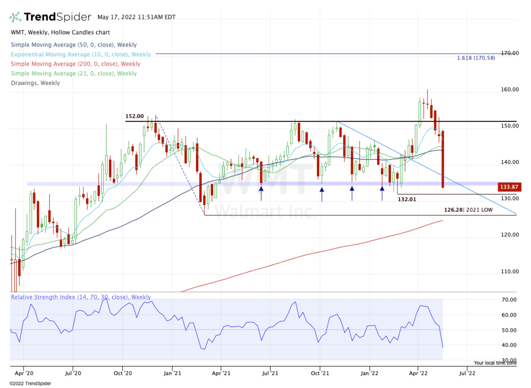Click the Simple Moving Average 200 legend entry
Viewport: 531px width, 388px height.
pos(75,64)
